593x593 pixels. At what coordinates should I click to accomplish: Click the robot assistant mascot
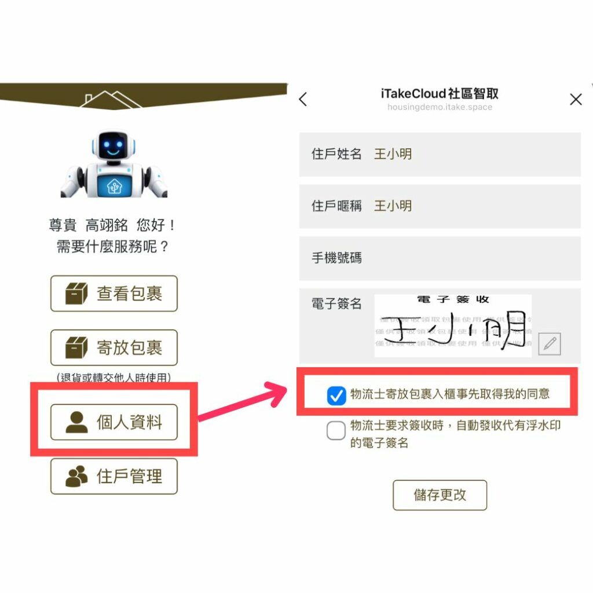(114, 164)
